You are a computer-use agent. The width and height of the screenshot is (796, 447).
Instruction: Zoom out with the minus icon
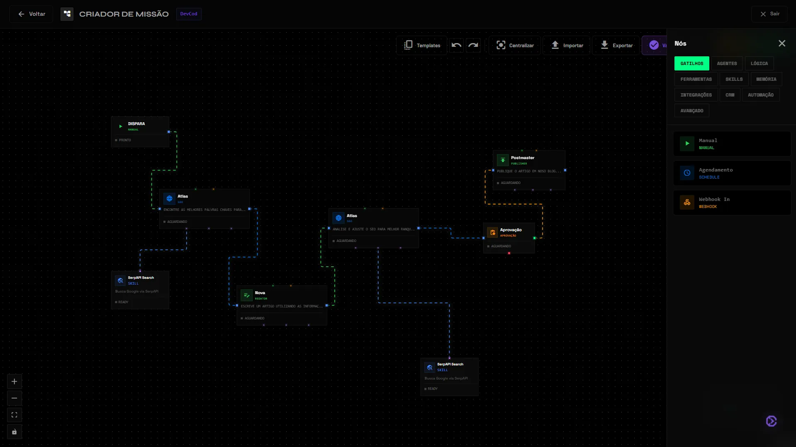click(x=15, y=398)
